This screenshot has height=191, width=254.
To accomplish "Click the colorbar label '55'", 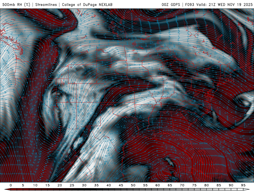I will coord(145,185).
